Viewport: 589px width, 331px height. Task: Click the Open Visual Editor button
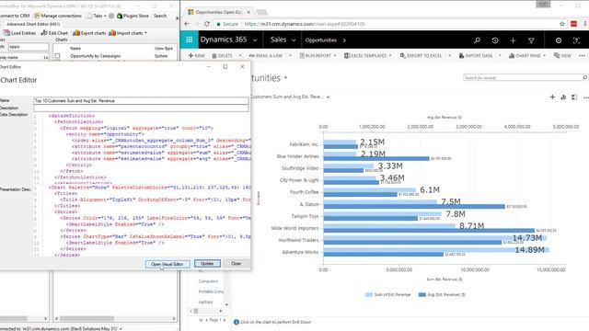tap(167, 264)
